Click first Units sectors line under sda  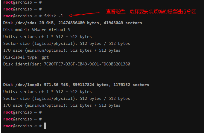click(47, 37)
